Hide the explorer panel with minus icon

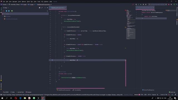pyautogui.click(x=48, y=8)
